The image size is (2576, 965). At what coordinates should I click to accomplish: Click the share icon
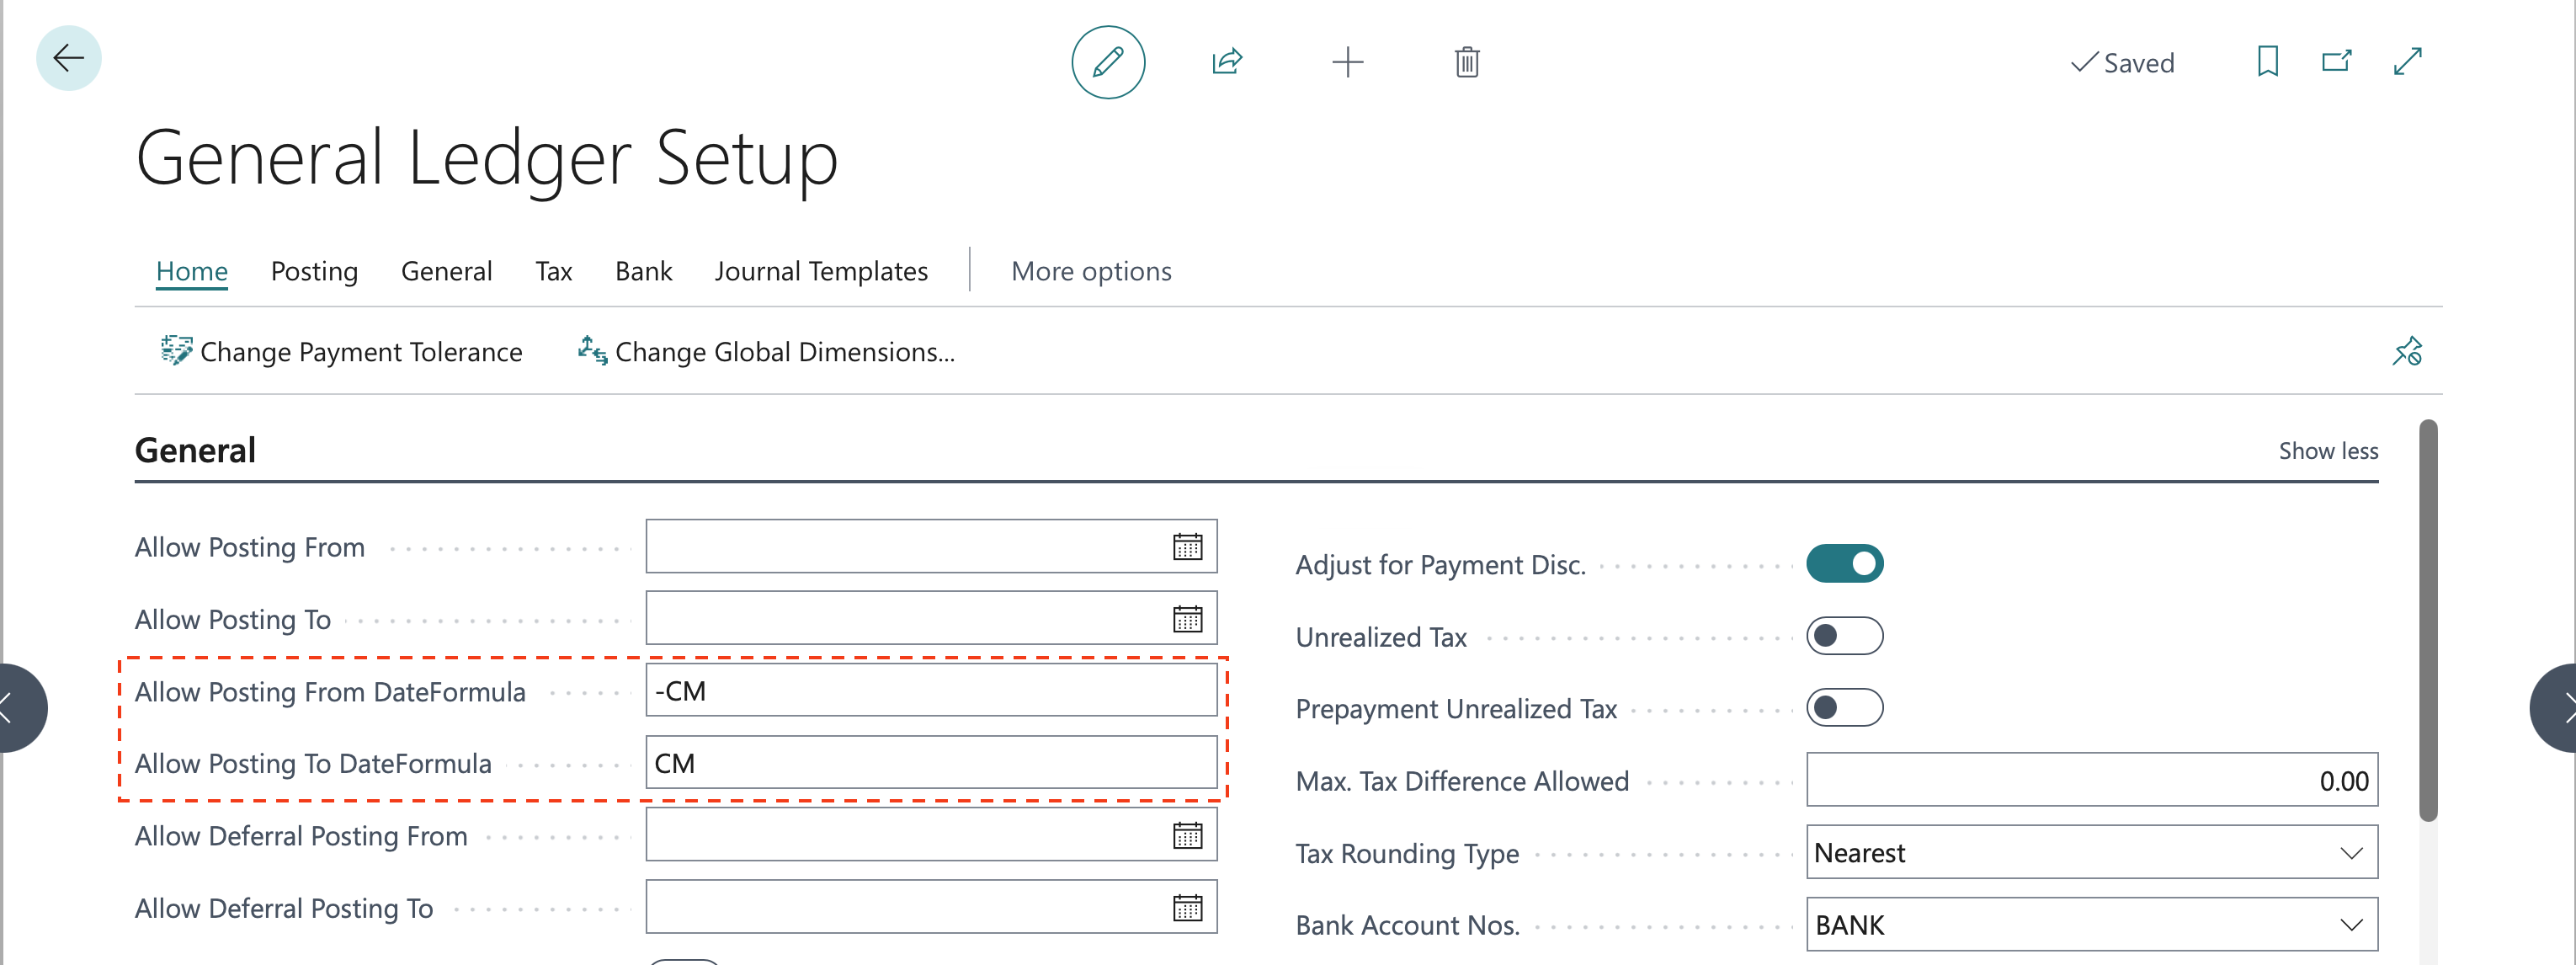[1227, 62]
